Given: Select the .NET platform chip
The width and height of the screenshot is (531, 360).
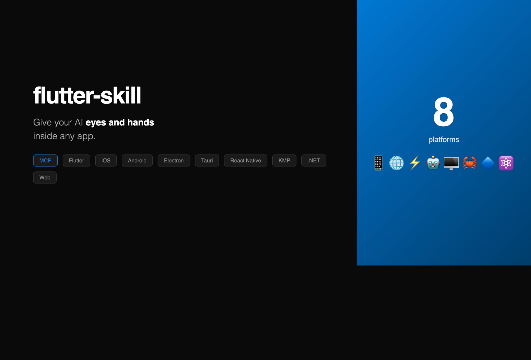Looking at the screenshot, I should [314, 160].
